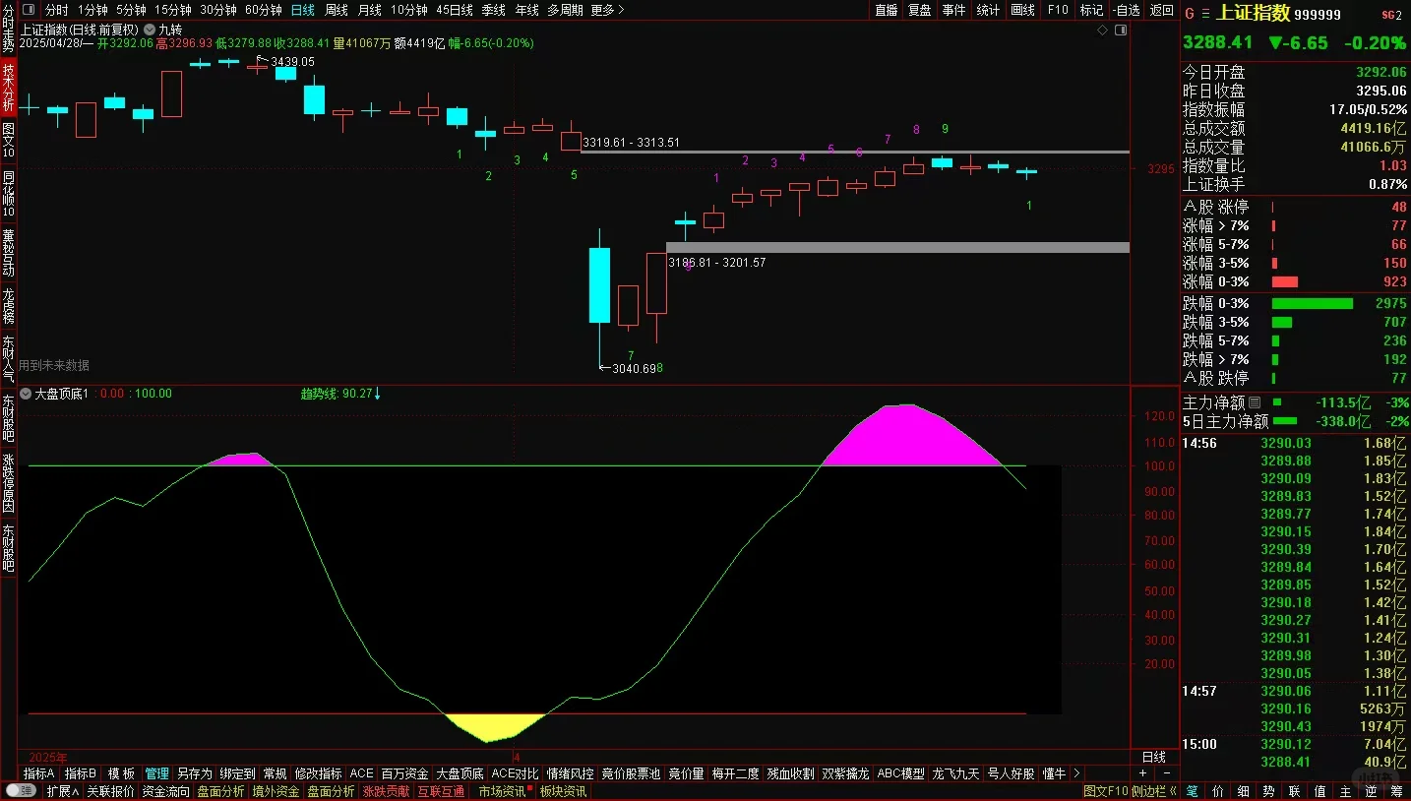Select the 技术分析 tab in left sidebar

tap(8, 87)
